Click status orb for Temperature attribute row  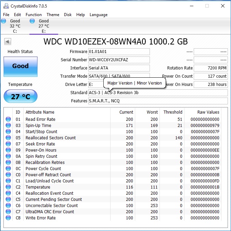point(8,187)
